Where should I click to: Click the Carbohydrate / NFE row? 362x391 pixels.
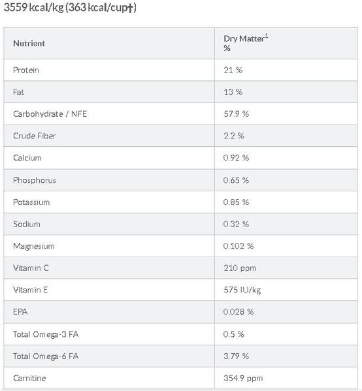click(x=181, y=114)
